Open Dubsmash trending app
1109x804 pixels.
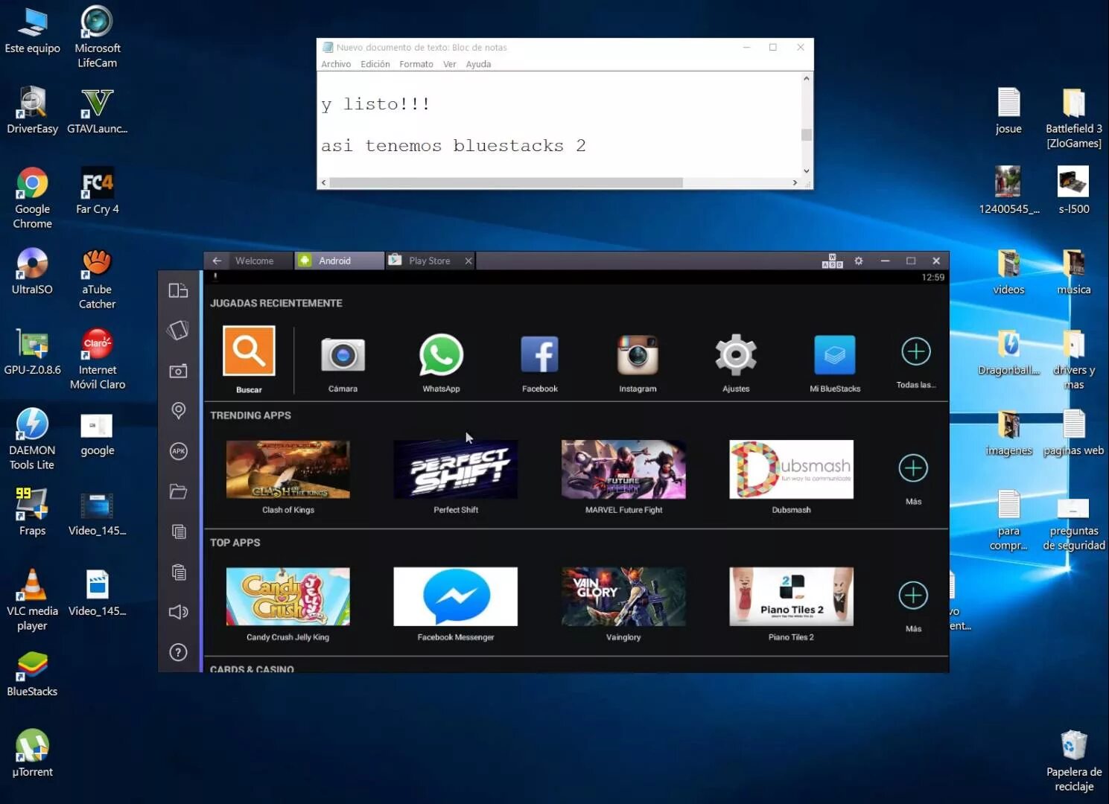point(791,470)
